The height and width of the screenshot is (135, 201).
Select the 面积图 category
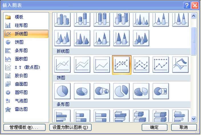pyautogui.click(x=26, y=59)
